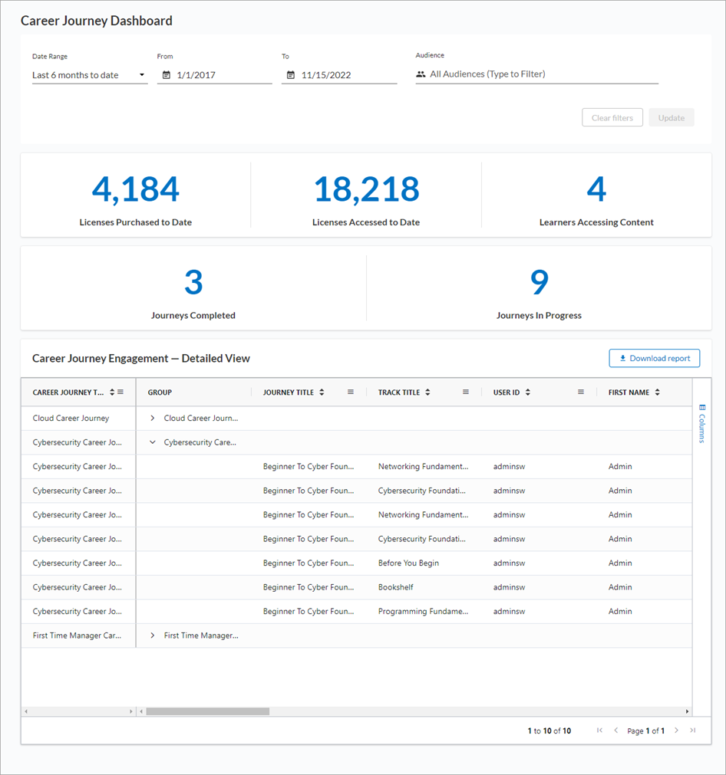Image resolution: width=726 pixels, height=775 pixels.
Task: Open the User ID column menu icon
Action: click(581, 392)
